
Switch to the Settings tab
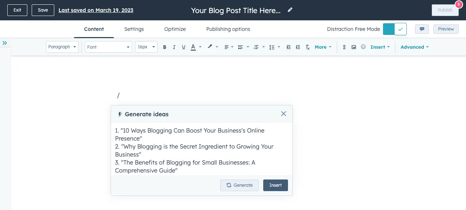134,29
